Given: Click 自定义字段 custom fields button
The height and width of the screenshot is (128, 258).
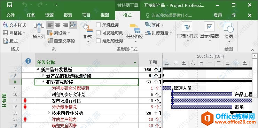Looking at the screenshot, I should coord(61,41).
